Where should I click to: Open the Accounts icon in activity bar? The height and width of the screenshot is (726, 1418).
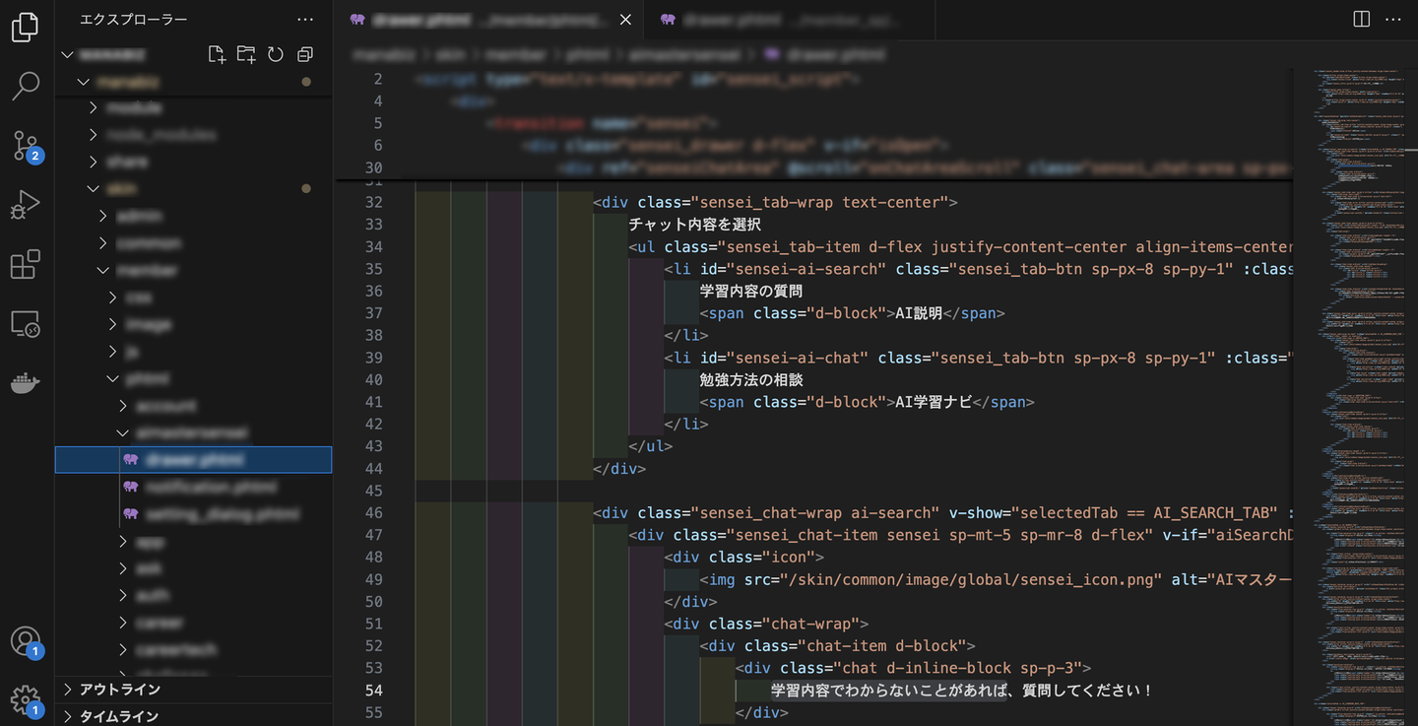(x=26, y=641)
